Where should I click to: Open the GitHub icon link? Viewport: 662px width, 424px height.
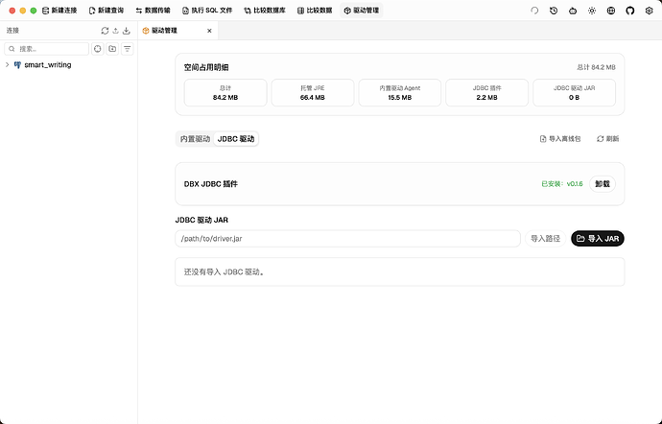pyautogui.click(x=630, y=11)
